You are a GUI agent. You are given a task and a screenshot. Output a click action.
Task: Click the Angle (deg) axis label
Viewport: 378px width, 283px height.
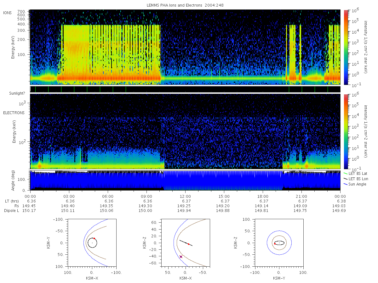tap(14, 180)
